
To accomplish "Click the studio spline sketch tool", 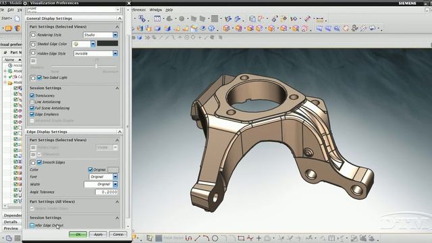I will click(x=250, y=238).
